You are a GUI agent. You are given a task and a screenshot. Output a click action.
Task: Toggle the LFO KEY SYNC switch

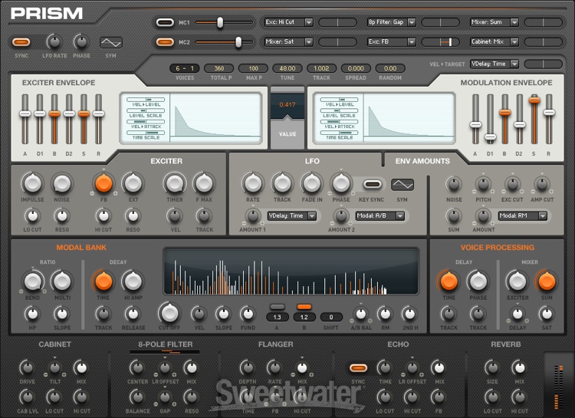[x=372, y=184]
